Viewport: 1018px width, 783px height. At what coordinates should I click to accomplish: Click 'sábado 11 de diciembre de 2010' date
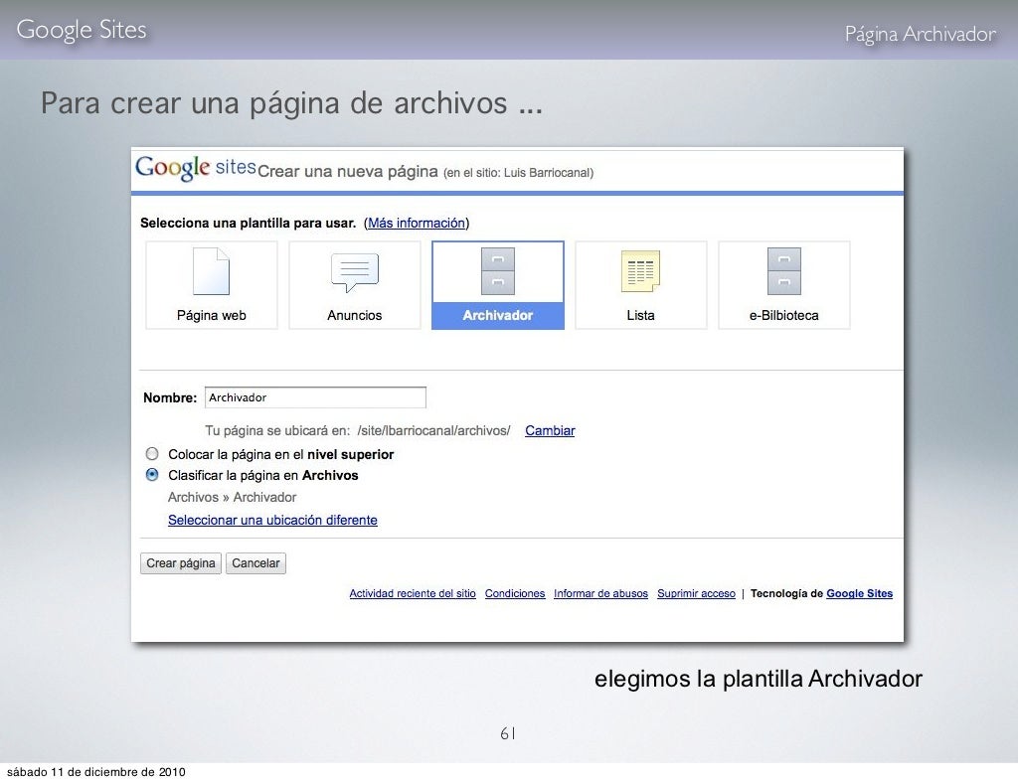pyautogui.click(x=96, y=772)
